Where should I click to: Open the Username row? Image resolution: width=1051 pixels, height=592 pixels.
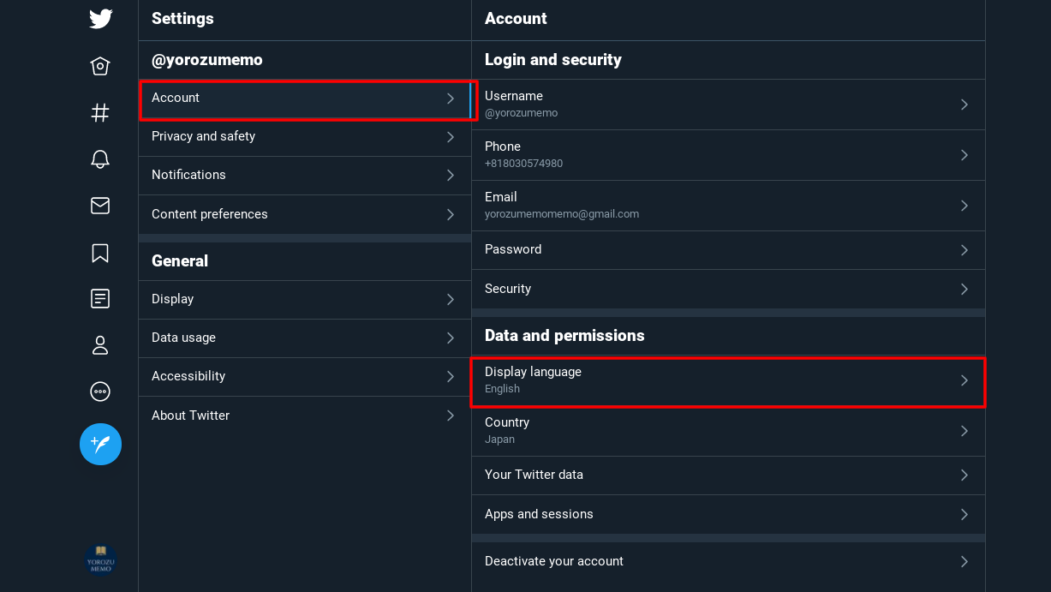point(728,105)
